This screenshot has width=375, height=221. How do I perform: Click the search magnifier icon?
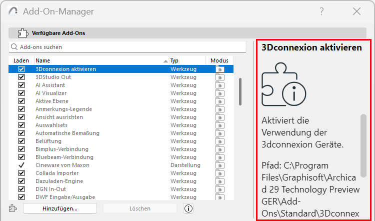(14, 47)
